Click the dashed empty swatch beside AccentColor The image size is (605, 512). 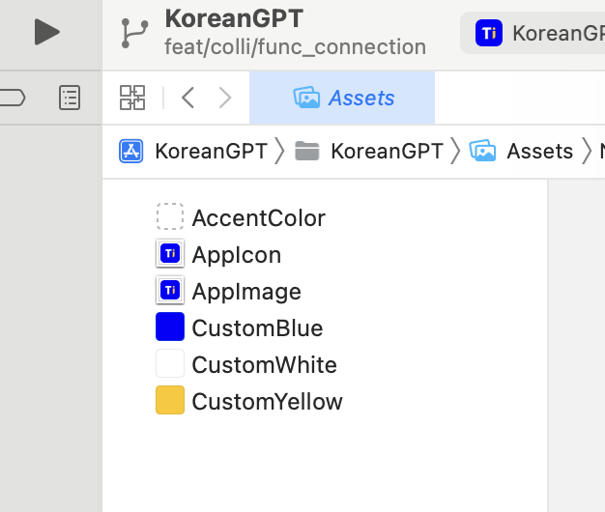pyautogui.click(x=170, y=216)
